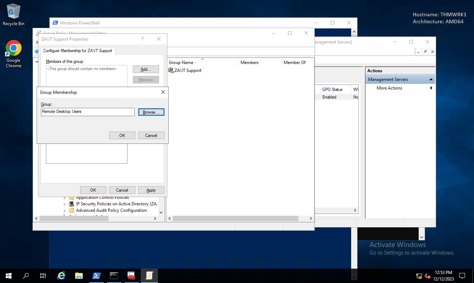Expand Advanced Audit Policy Configuration node
The width and height of the screenshot is (474, 283).
tap(65, 211)
